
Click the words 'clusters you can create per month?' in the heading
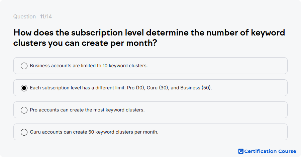(85, 43)
